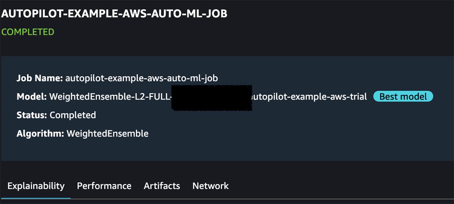Click the autopilot-example-aws-trial text
The image size is (454, 204).
[310, 96]
